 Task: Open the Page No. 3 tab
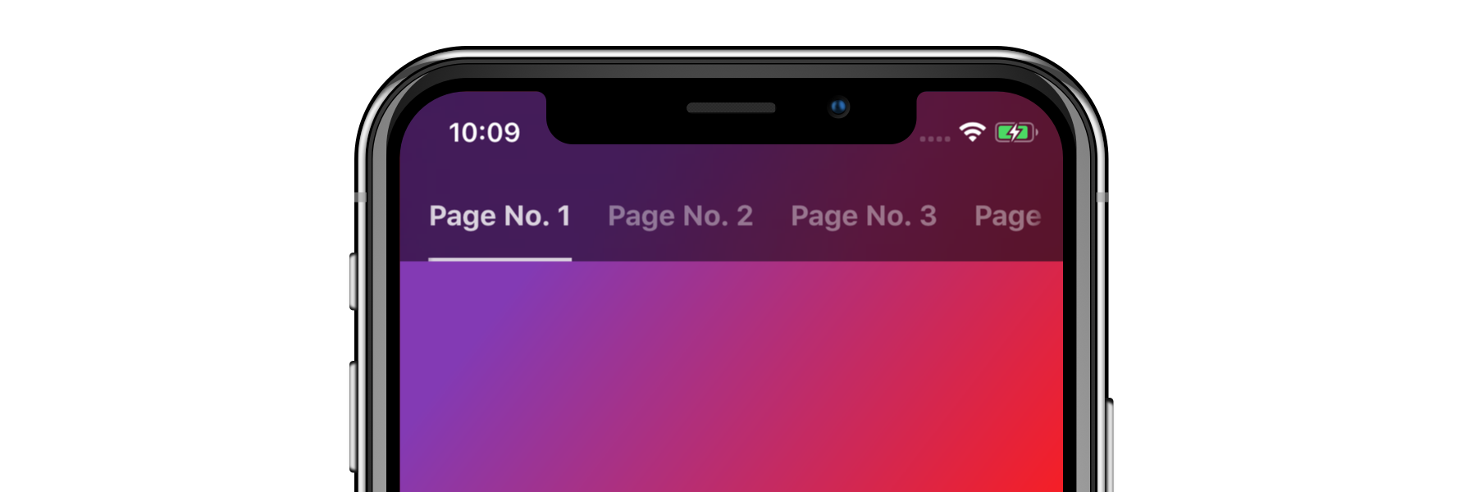click(x=863, y=216)
